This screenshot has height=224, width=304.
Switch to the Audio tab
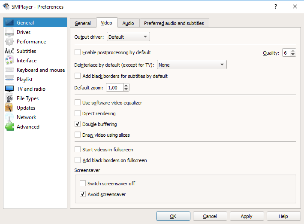128,23
